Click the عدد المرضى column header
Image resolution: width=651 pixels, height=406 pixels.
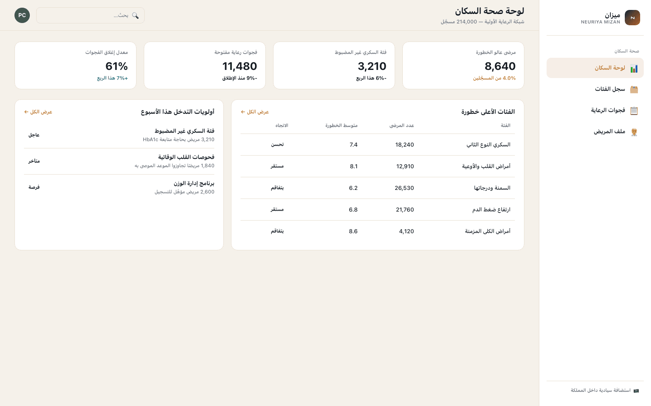click(402, 125)
